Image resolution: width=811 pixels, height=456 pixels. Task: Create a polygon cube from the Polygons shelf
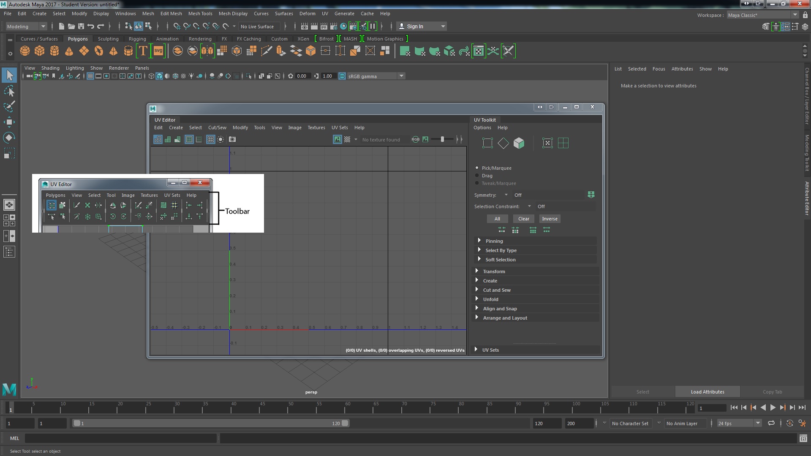(39, 51)
